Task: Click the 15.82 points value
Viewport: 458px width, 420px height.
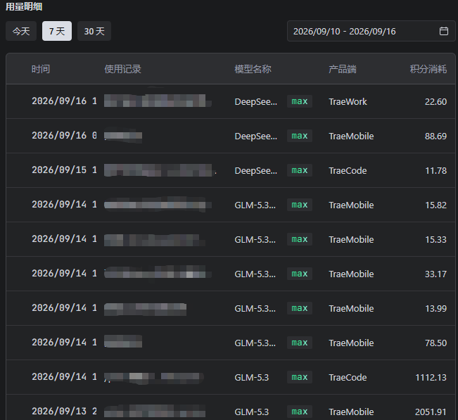Action: [x=435, y=205]
